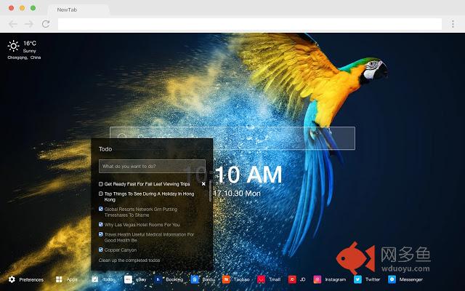This screenshot has height=291, width=465.
Task: Uncheck 'Travel Health Useful Medical' todo
Action: [101, 234]
